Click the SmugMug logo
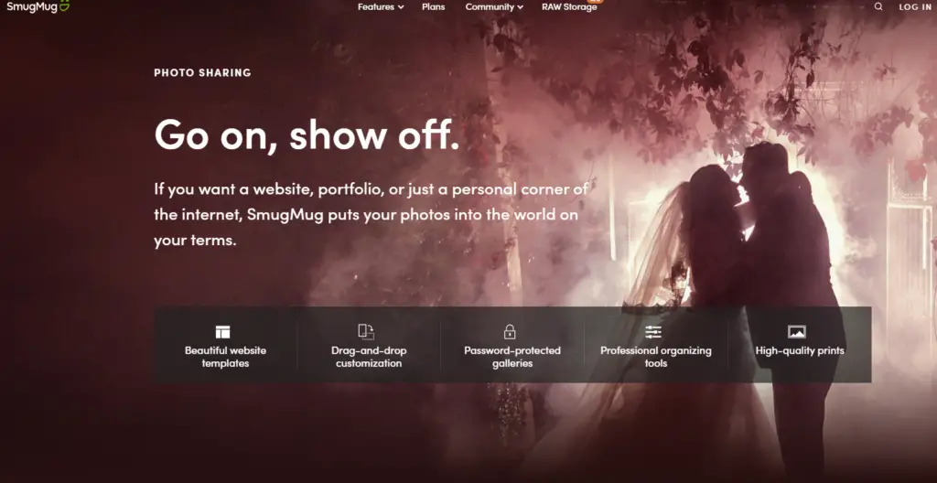 coord(38,6)
